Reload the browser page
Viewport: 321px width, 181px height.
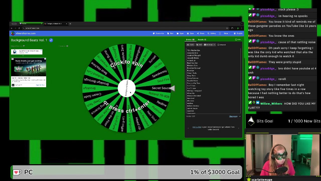[x=19, y=28]
